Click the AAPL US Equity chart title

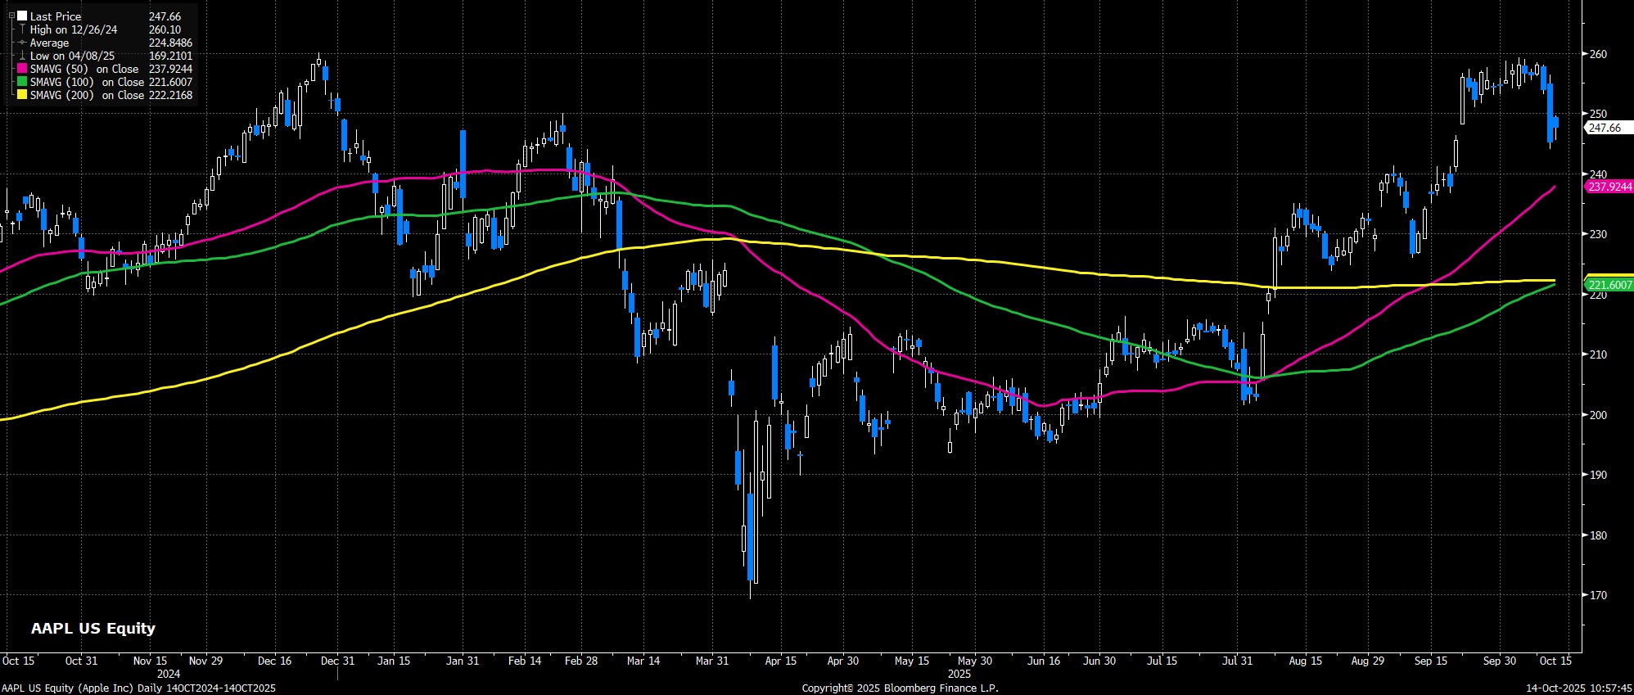click(93, 629)
